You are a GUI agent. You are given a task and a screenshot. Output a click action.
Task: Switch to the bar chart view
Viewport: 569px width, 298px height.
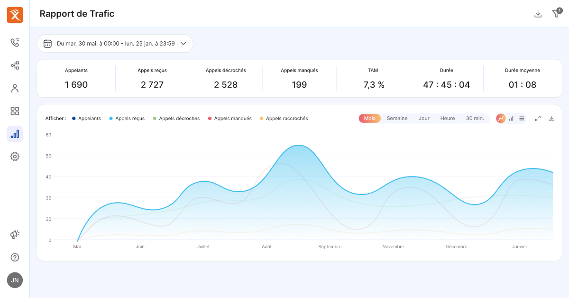[x=511, y=118]
